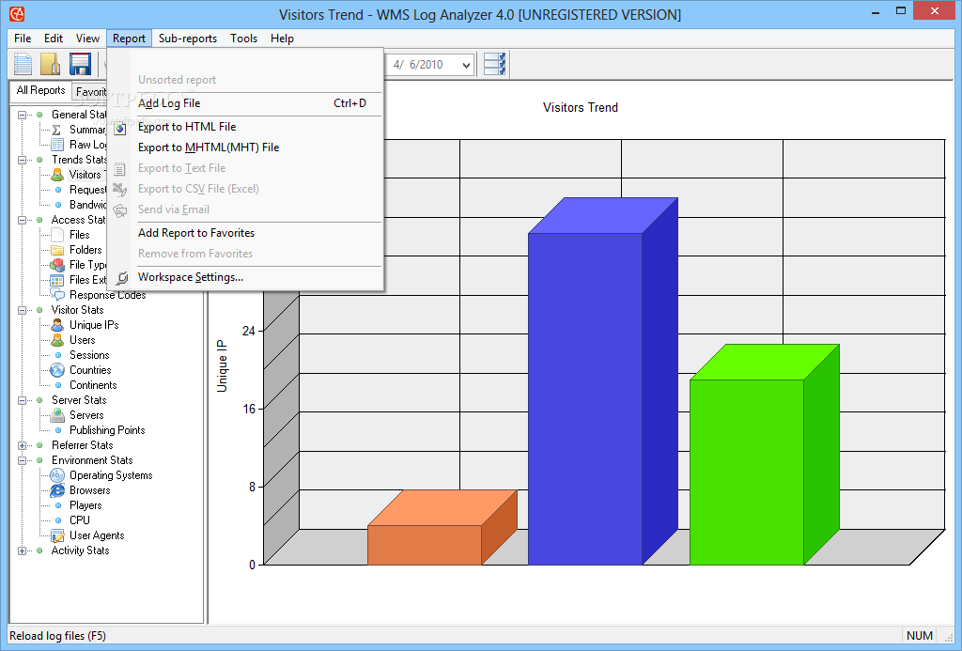Click the Users person icon
Image resolution: width=962 pixels, height=651 pixels.
point(57,340)
